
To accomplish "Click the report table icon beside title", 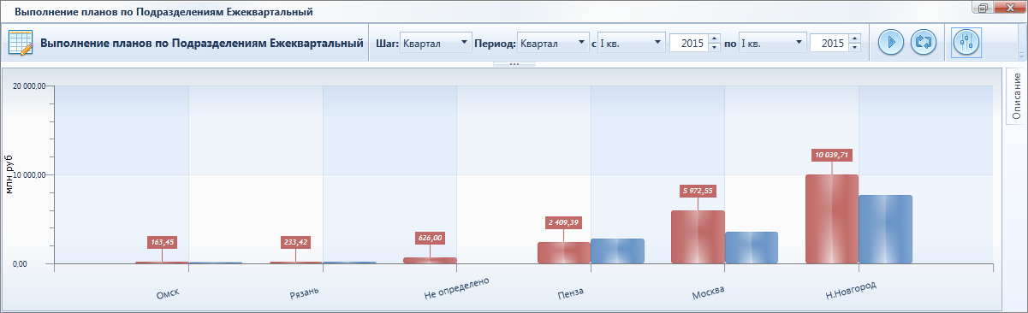I will click(x=21, y=43).
